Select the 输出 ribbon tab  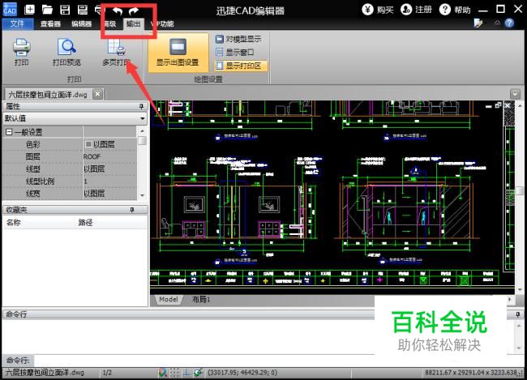(x=134, y=23)
